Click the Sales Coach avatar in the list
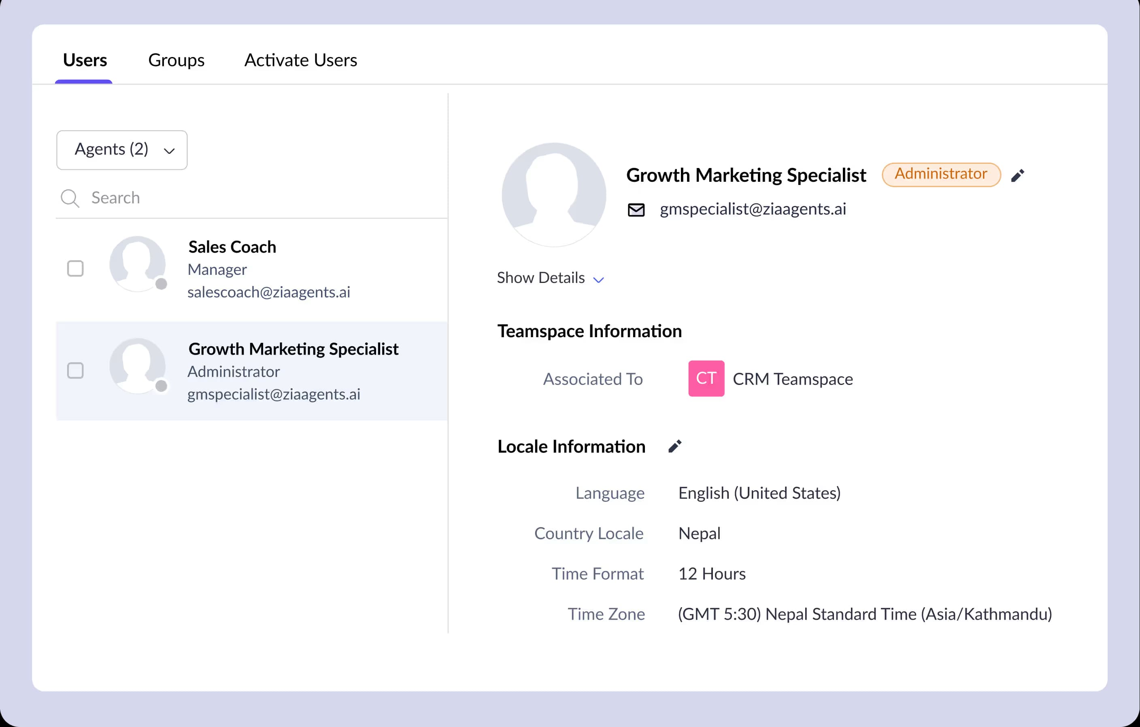The width and height of the screenshot is (1140, 727). coord(137,264)
